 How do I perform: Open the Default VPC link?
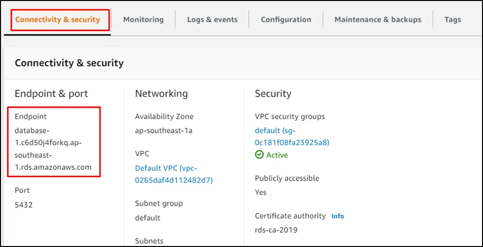[x=173, y=174]
